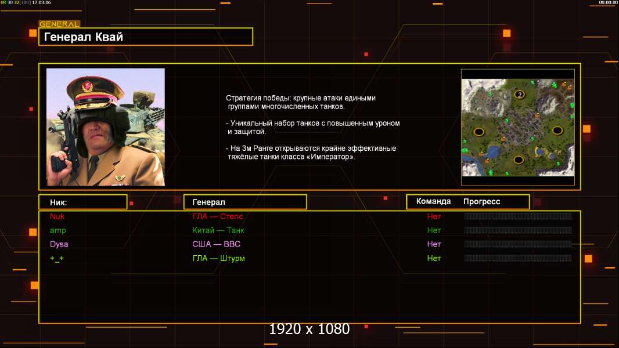This screenshot has height=348, width=619.
Task: Click the 'Нет' team value for amp
Action: point(434,230)
